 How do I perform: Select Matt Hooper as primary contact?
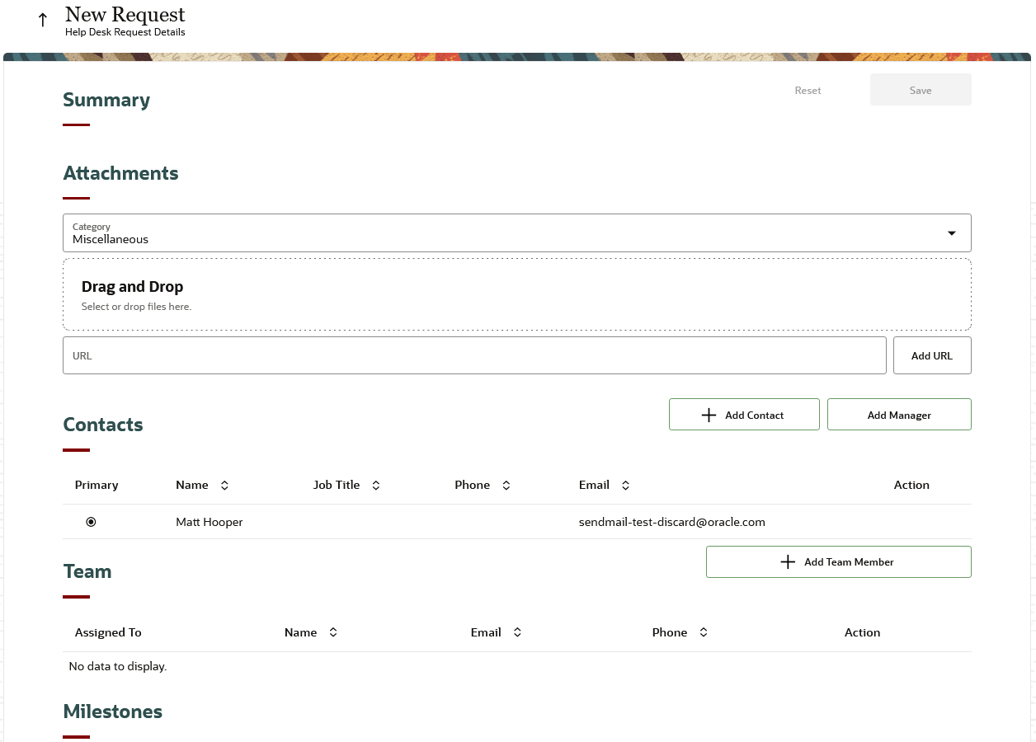click(x=91, y=522)
